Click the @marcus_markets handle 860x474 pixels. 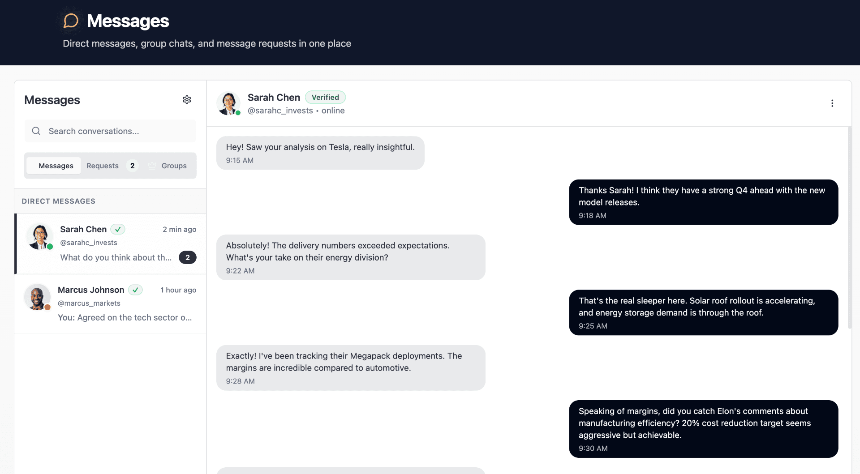[89, 303]
